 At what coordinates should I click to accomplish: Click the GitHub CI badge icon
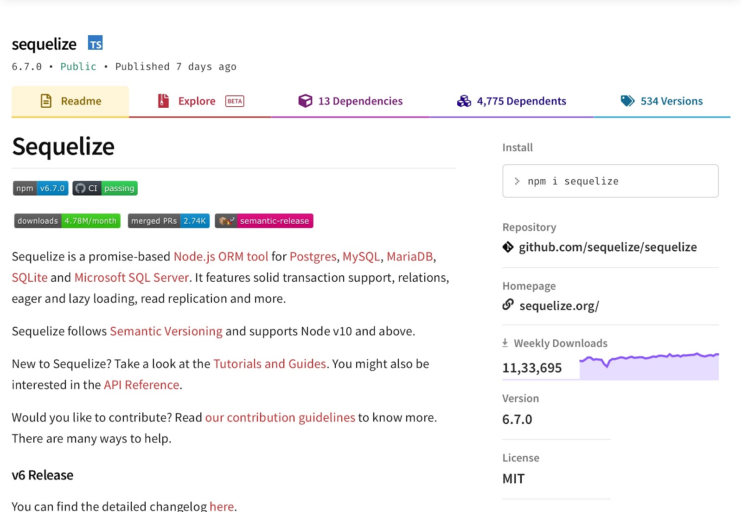[x=80, y=188]
